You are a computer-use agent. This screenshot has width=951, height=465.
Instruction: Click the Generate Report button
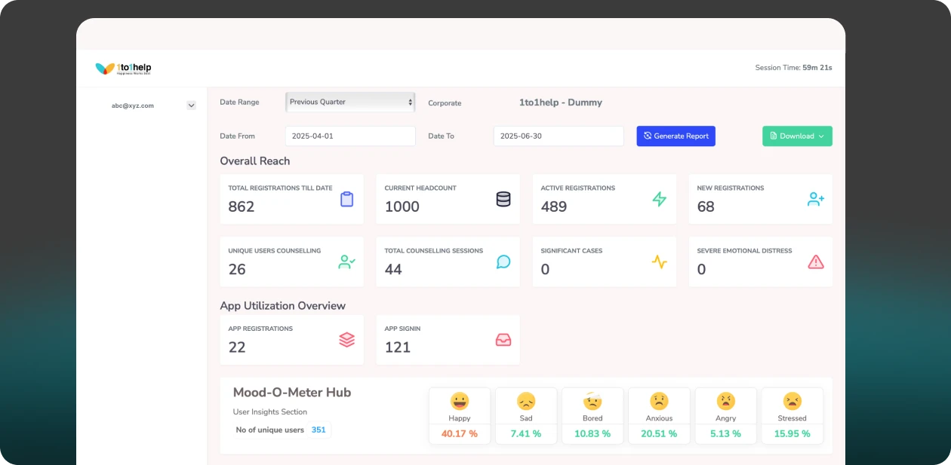coord(675,136)
